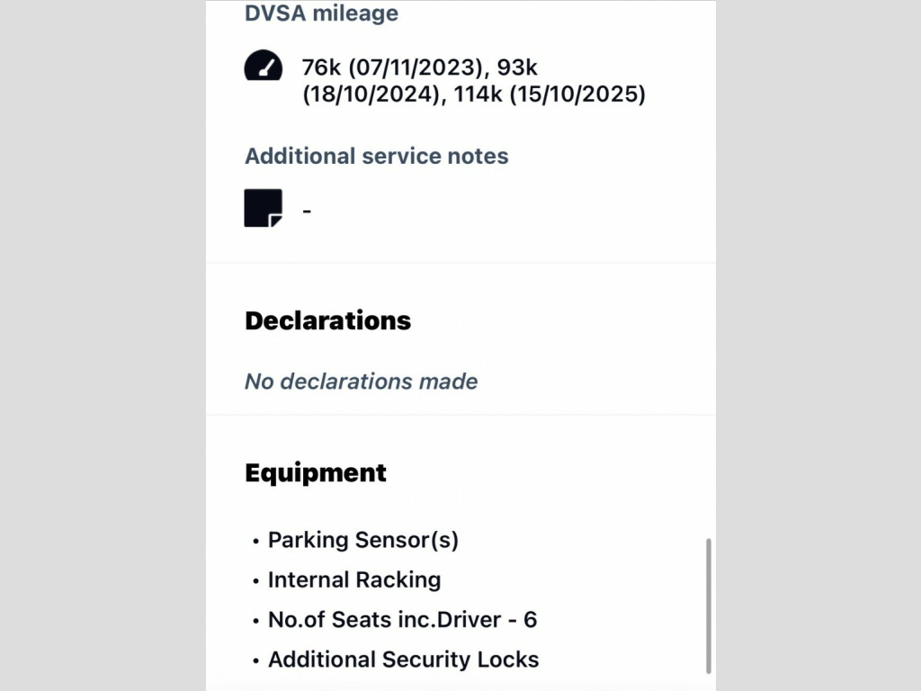Click the Additional Security Locks item
Viewport: 921px width, 691px height.
[403, 660]
